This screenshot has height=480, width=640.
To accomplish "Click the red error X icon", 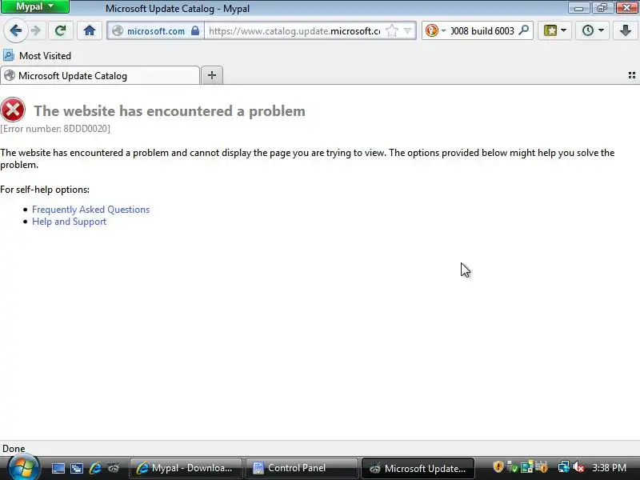I will click(13, 110).
